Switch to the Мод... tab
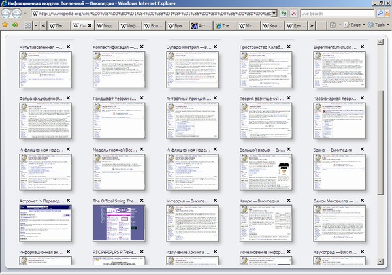This screenshot has width=392, height=275. (106, 25)
